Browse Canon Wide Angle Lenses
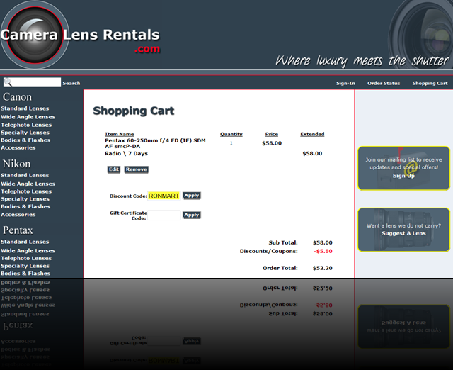The height and width of the screenshot is (370, 453). [28, 117]
